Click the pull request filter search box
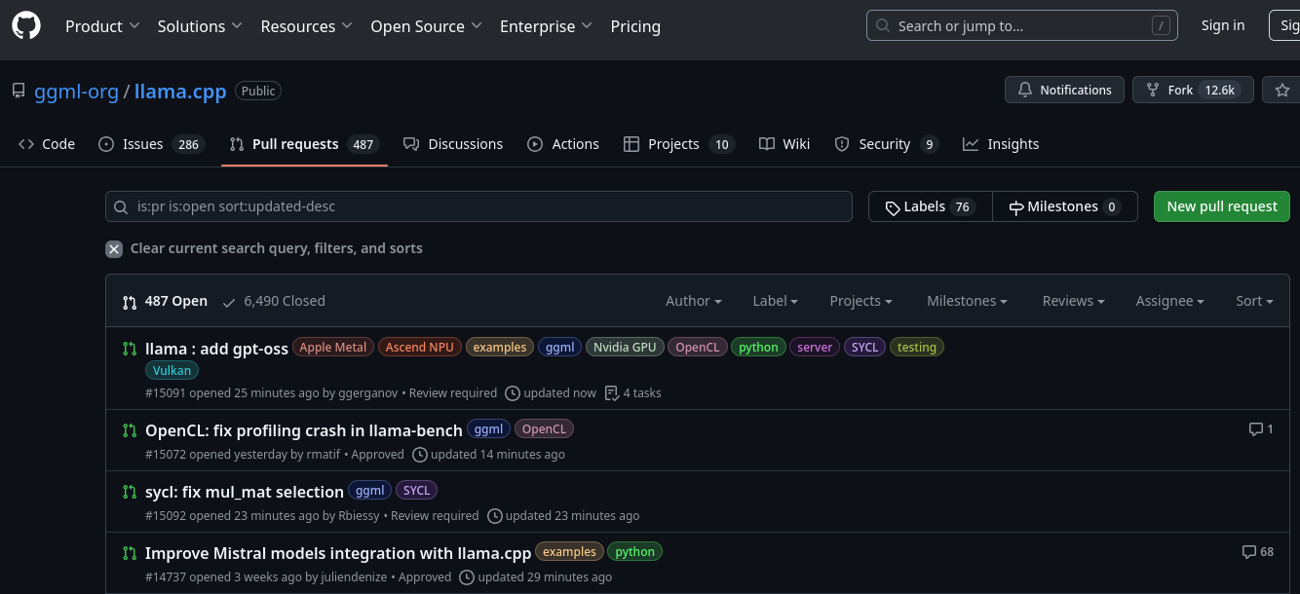The height and width of the screenshot is (594, 1300). (479, 206)
